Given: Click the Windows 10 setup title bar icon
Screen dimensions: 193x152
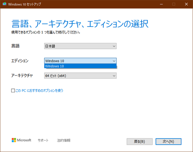Looking at the screenshot, I should (x=5, y=4).
